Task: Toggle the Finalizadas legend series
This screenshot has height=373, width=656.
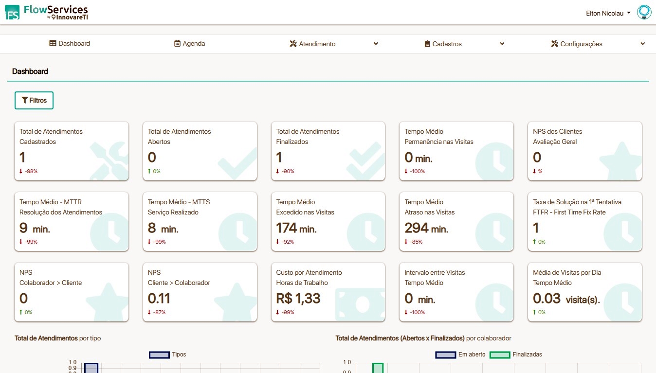Action: (516, 355)
